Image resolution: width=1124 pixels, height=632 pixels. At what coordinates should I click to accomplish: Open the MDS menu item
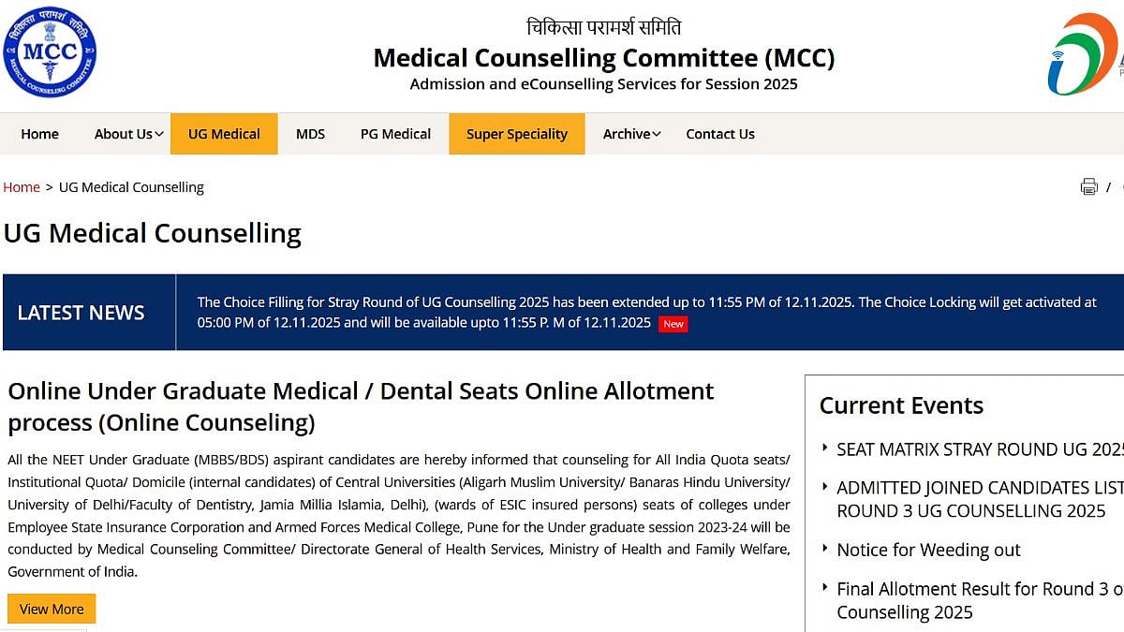(310, 134)
